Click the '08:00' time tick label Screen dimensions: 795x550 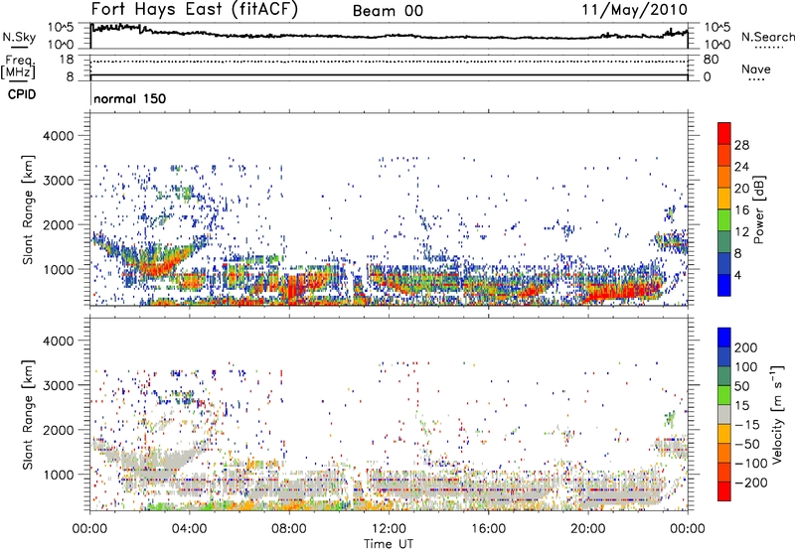point(289,529)
